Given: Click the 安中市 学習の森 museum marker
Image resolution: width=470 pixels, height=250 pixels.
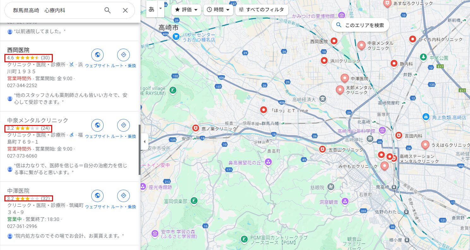Looking at the screenshot, I should click(x=155, y=234).
